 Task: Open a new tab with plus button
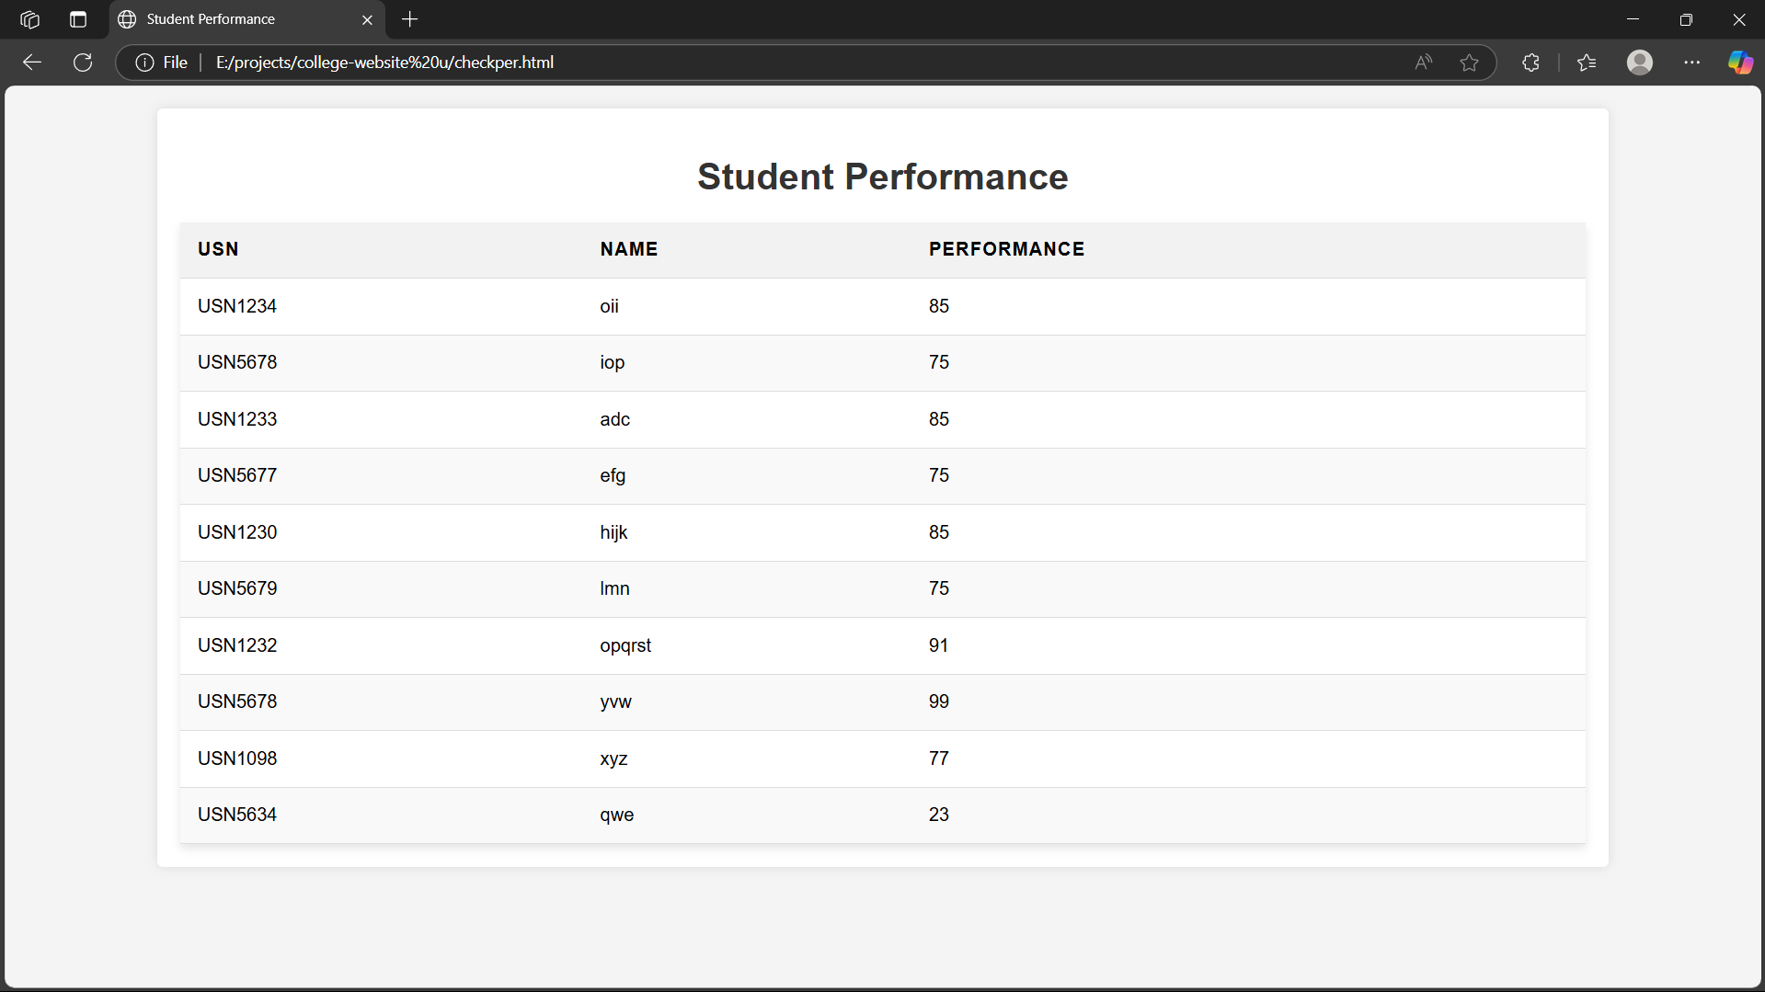410,19
